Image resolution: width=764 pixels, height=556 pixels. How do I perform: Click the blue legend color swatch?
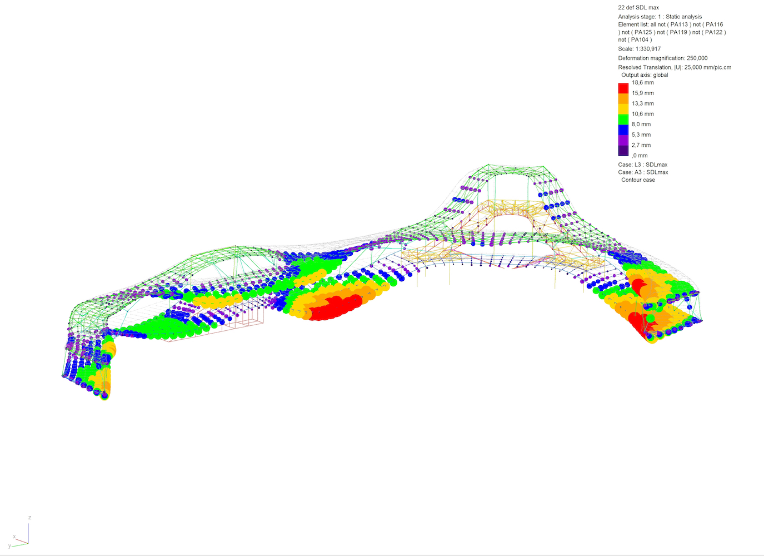click(623, 130)
